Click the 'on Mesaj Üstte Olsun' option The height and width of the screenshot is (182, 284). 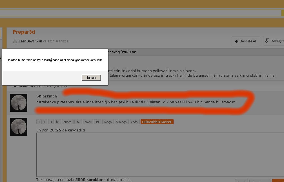pyautogui.click(x=123, y=52)
